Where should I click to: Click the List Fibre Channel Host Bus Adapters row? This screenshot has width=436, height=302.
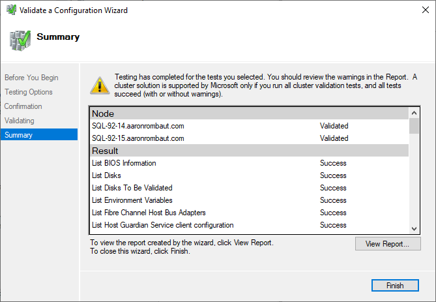tap(149, 213)
